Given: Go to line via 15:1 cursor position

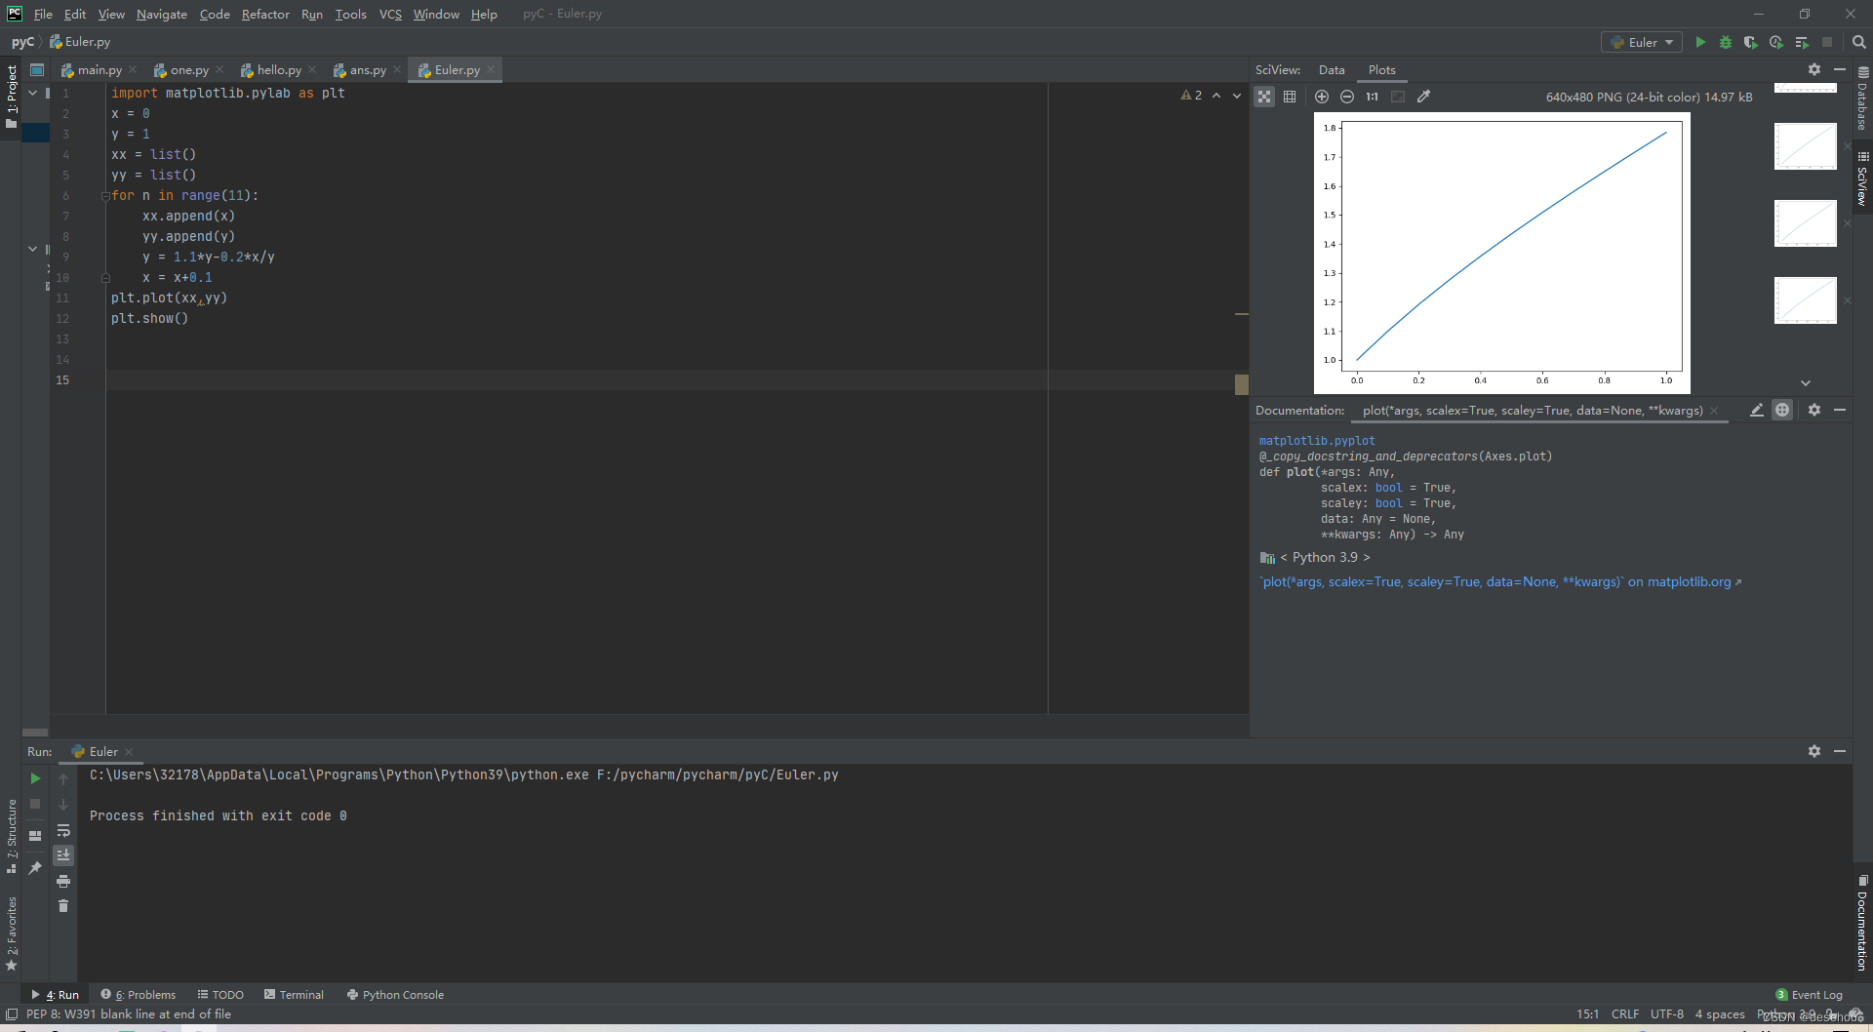Looking at the screenshot, I should tap(1587, 1014).
